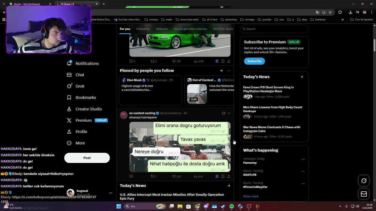Screen dimensions: 376x211
Task: Share the green car post
Action: pyautogui.click(x=229, y=61)
